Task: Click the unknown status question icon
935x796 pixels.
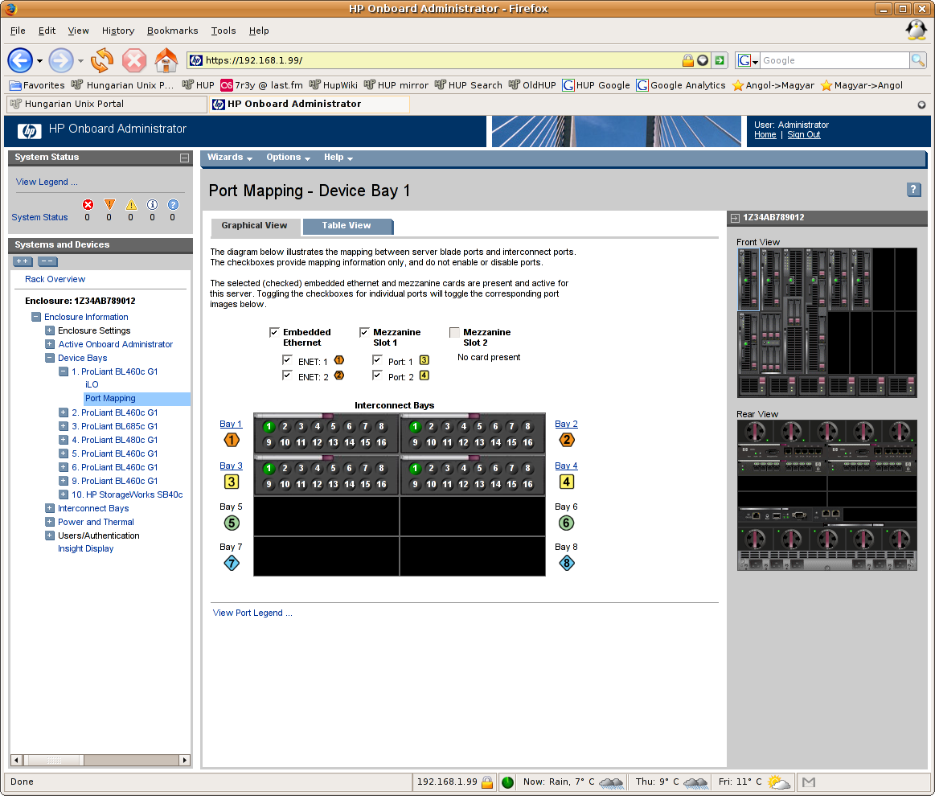Action: coord(173,204)
